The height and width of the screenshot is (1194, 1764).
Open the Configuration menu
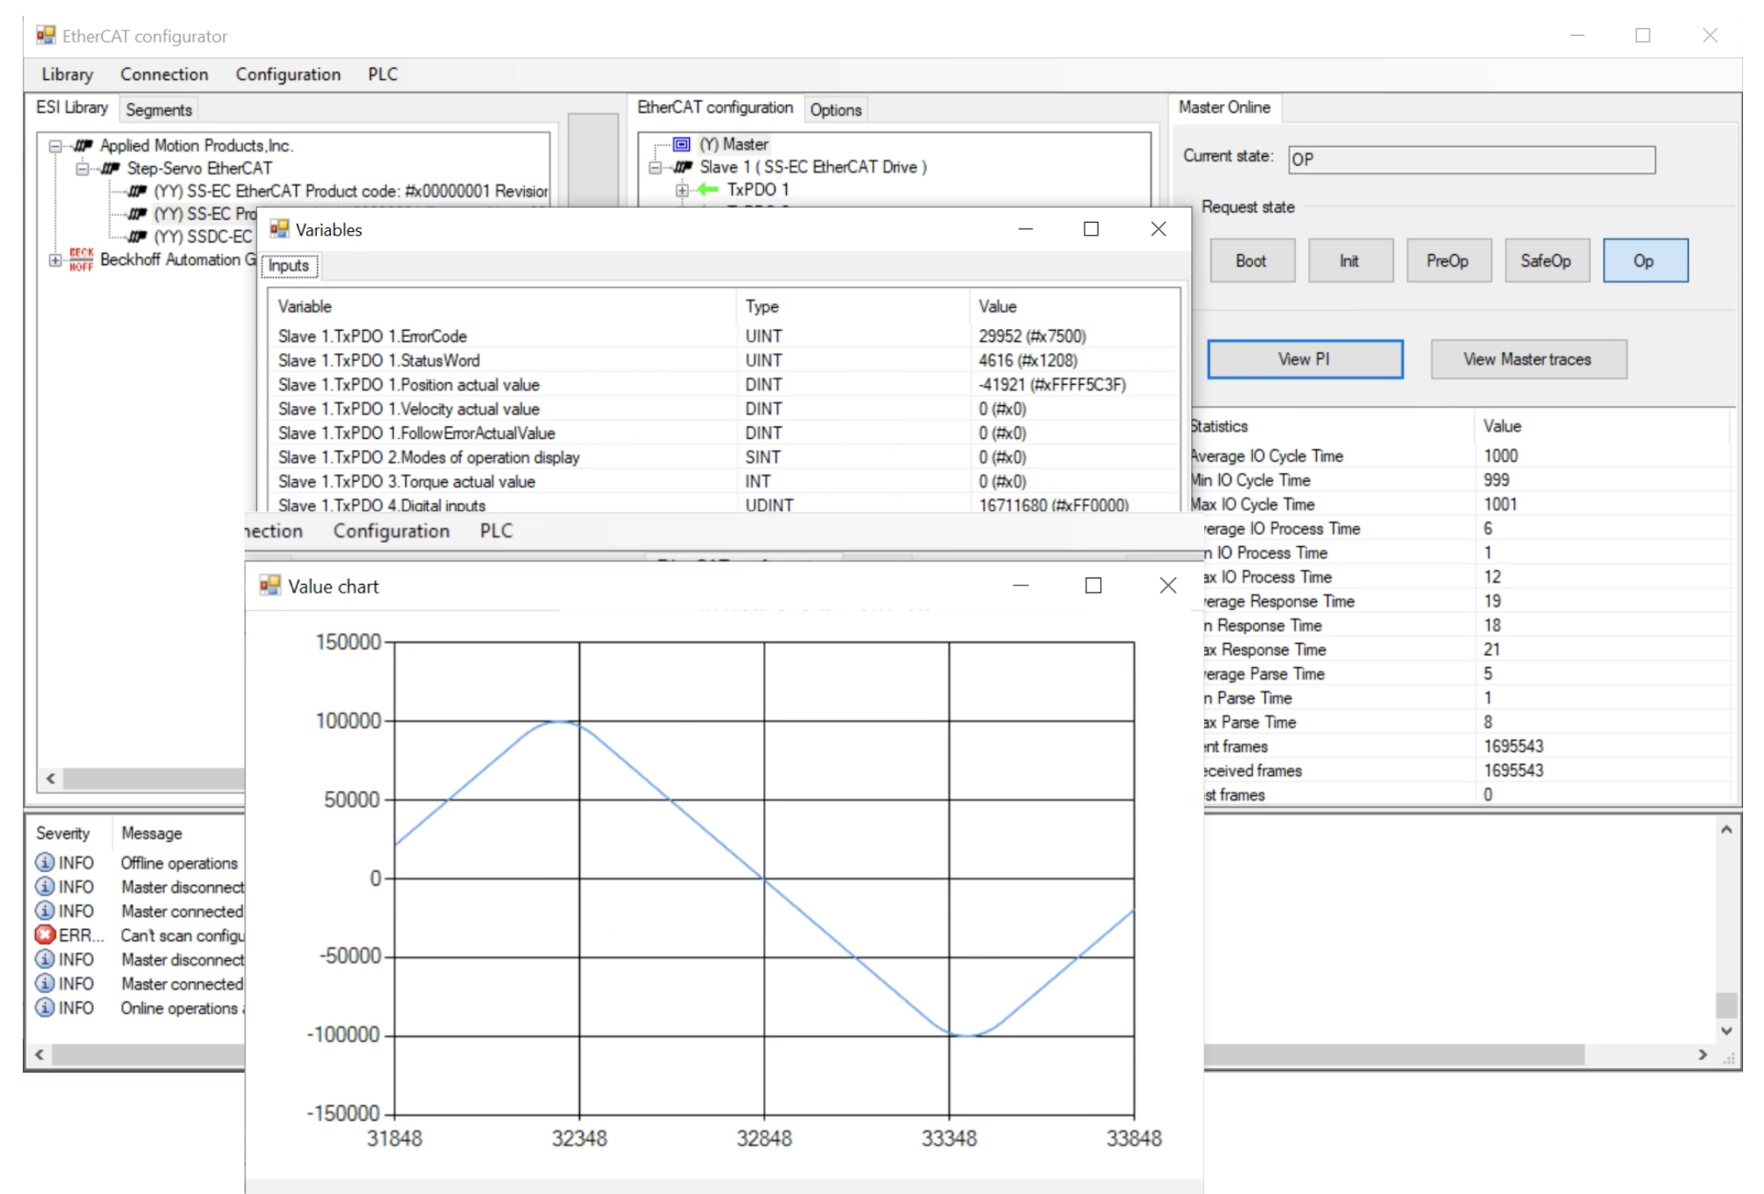click(287, 74)
